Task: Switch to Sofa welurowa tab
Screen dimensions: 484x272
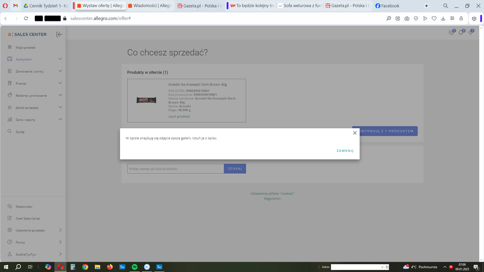Action: 300,5
